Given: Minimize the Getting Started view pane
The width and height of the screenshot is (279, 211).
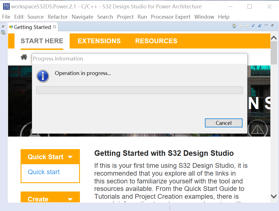Looking at the screenshot, I should pos(266,25).
